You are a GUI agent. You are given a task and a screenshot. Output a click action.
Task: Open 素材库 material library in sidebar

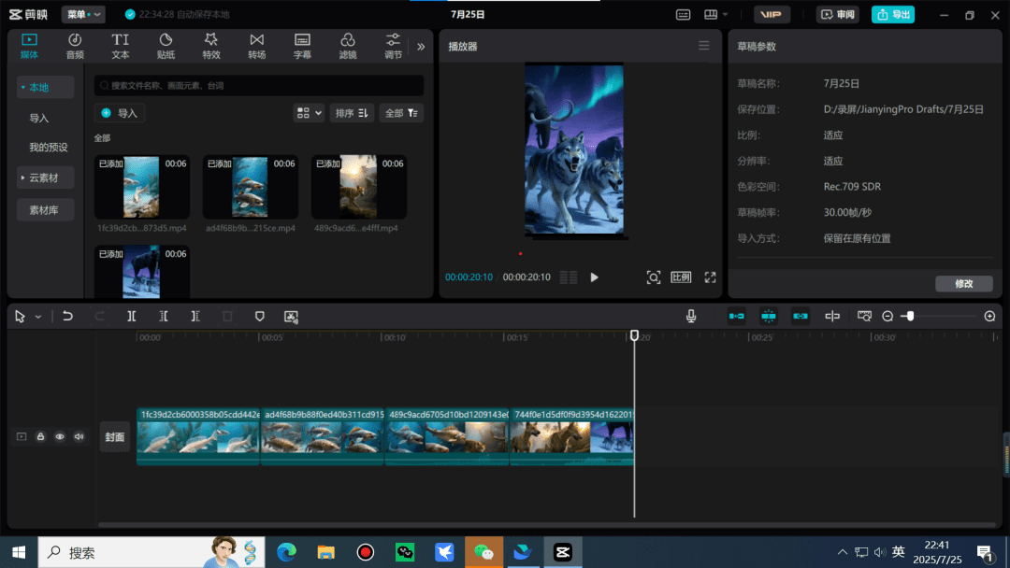(45, 209)
